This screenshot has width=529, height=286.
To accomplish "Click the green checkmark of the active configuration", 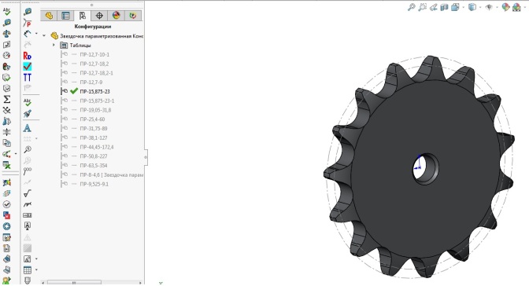I will pos(74,91).
